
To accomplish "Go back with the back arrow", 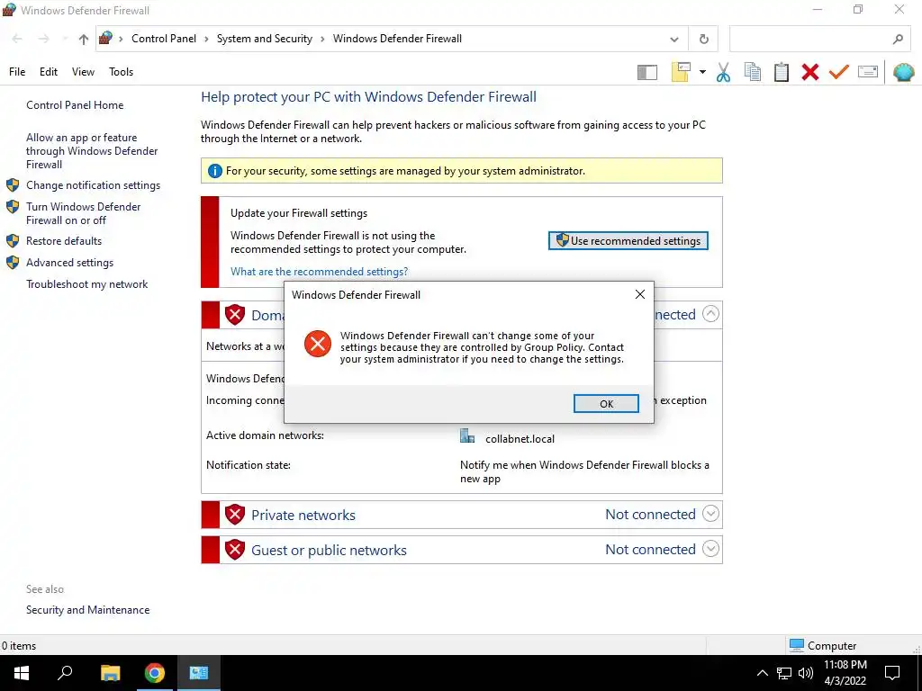I will [17, 39].
